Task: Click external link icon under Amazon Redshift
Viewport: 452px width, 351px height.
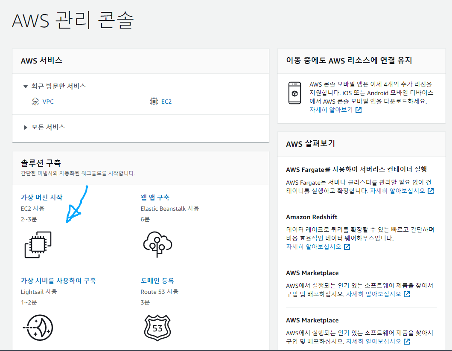Action: (x=347, y=247)
